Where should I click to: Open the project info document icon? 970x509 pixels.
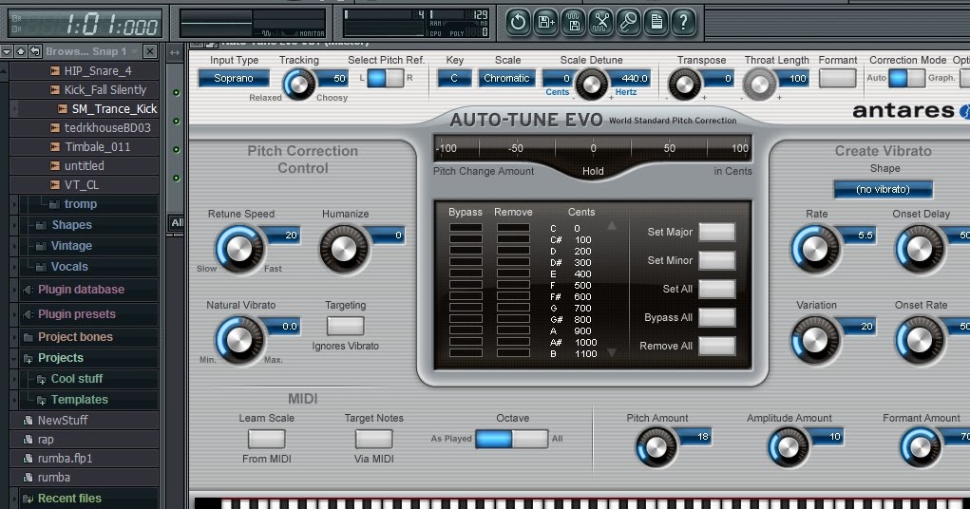[x=656, y=22]
